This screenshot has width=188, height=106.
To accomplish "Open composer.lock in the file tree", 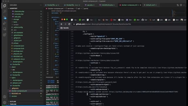I will tap(19, 48).
